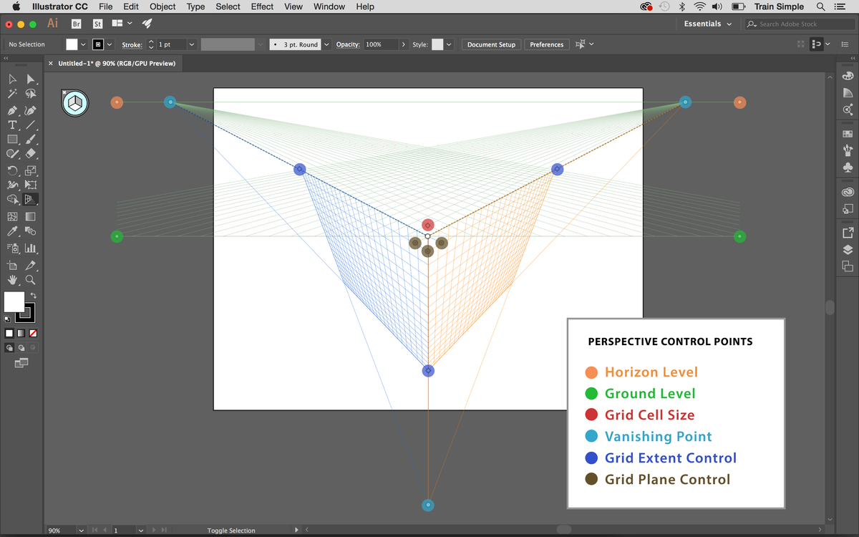The width and height of the screenshot is (859, 537).
Task: Select the Type tool
Action: (x=13, y=125)
